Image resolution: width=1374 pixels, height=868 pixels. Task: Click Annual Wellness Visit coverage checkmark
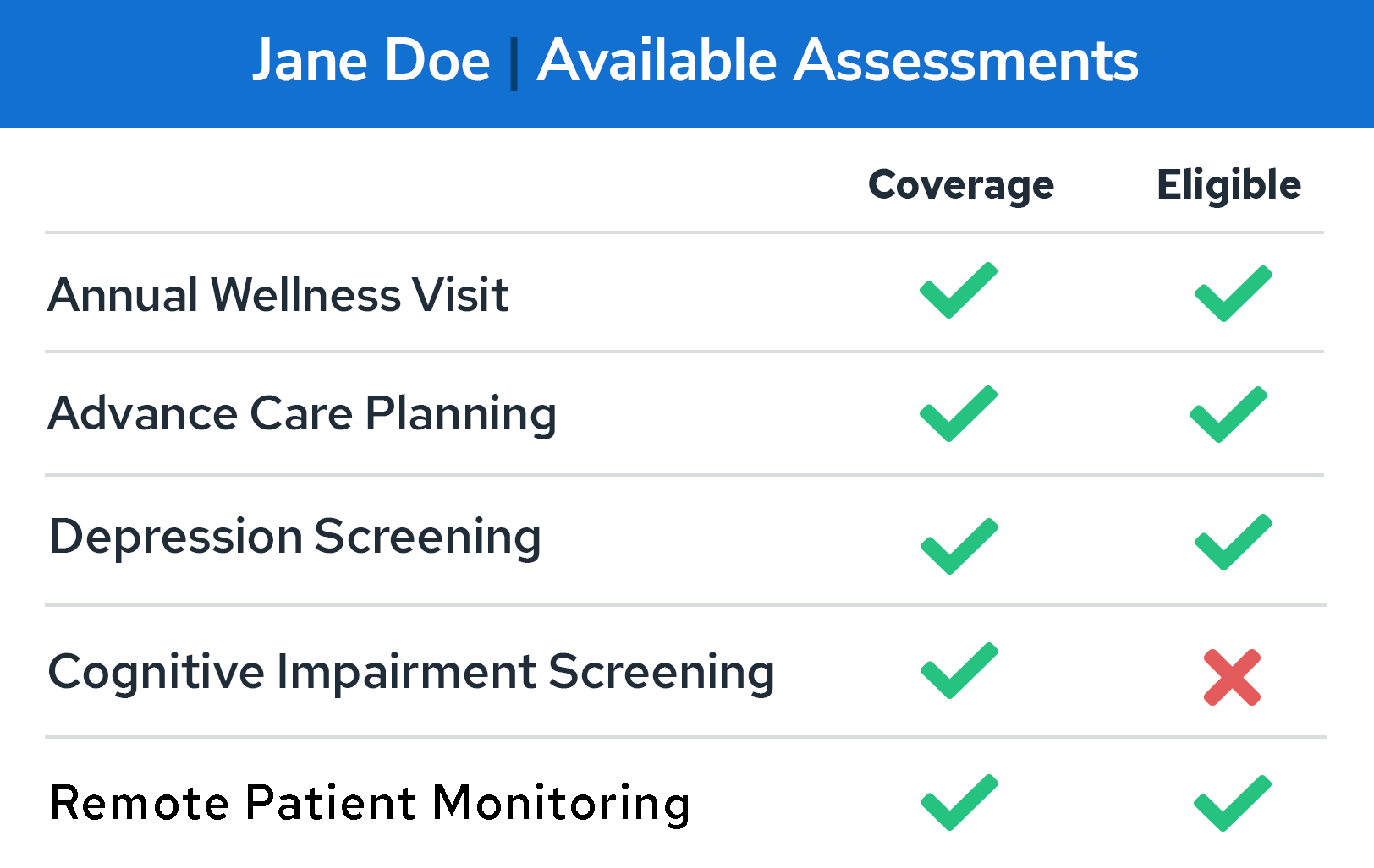point(959,291)
